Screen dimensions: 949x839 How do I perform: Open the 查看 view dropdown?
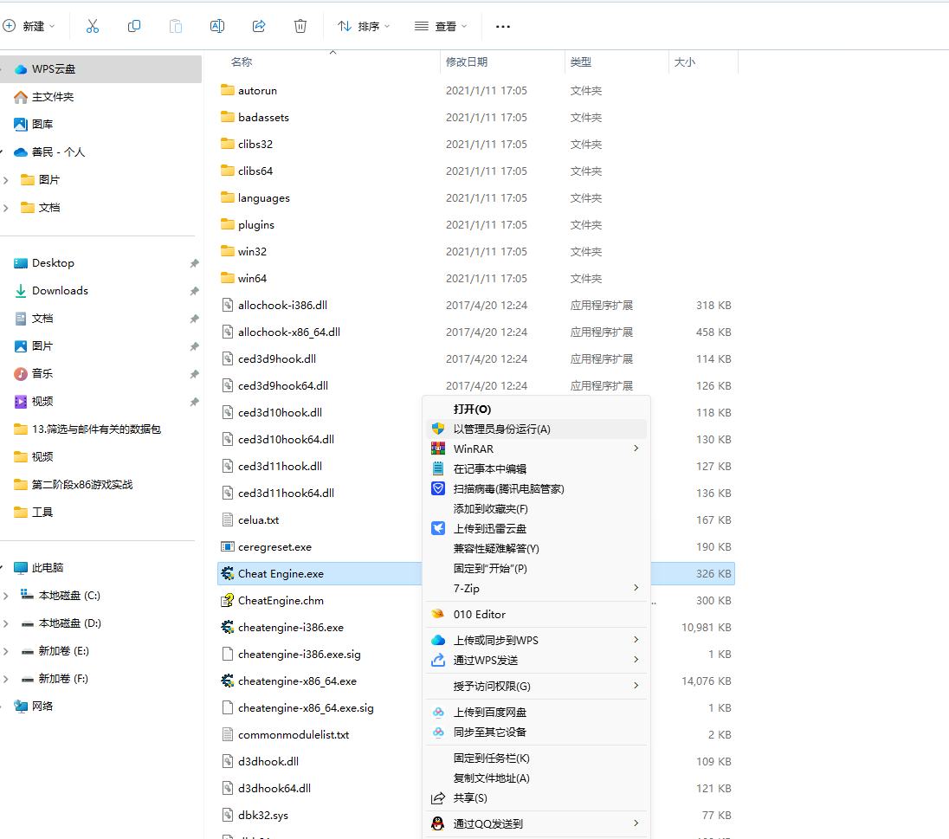pos(441,26)
